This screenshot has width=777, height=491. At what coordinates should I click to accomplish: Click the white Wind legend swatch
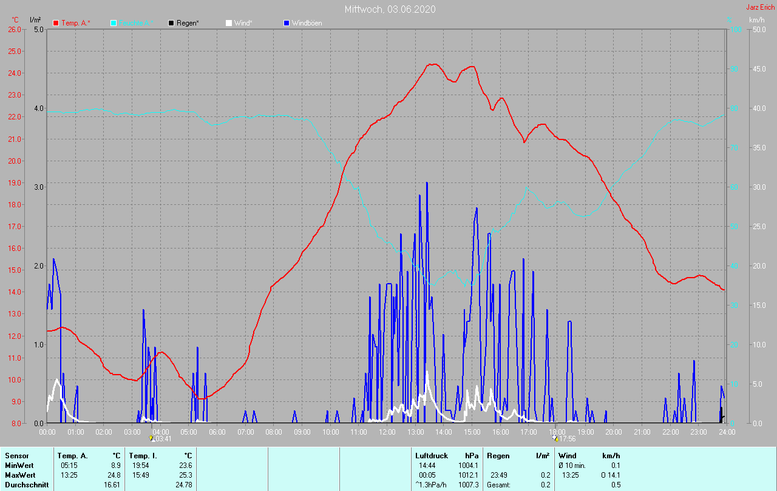click(229, 23)
